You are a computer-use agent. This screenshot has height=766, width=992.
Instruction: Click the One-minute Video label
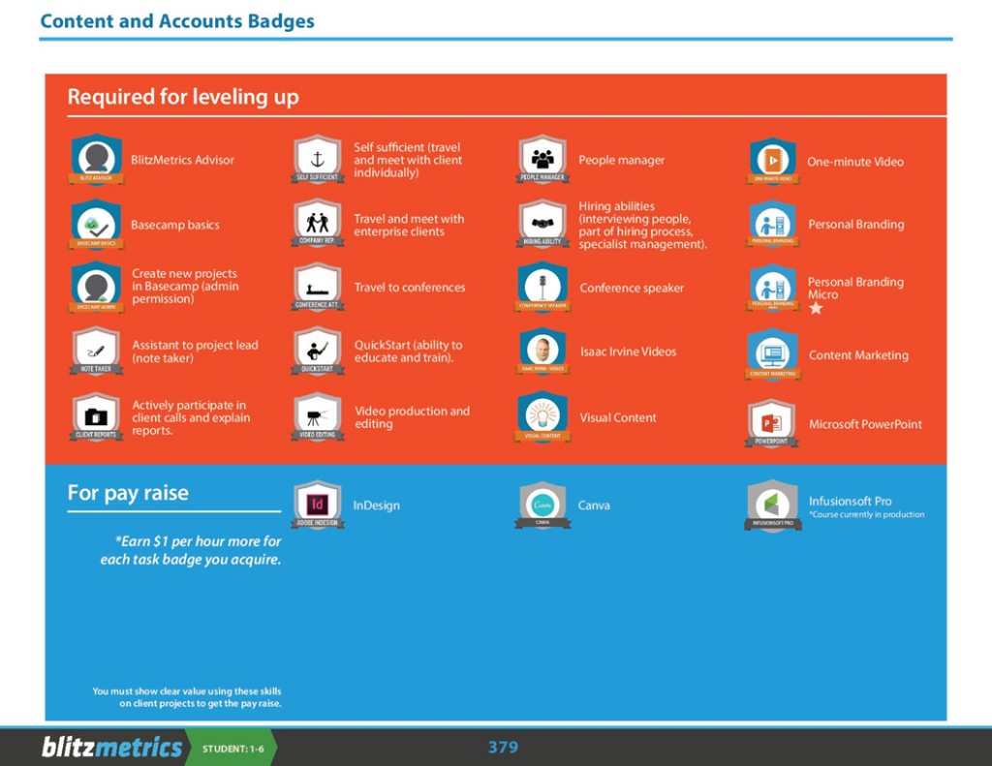point(855,162)
